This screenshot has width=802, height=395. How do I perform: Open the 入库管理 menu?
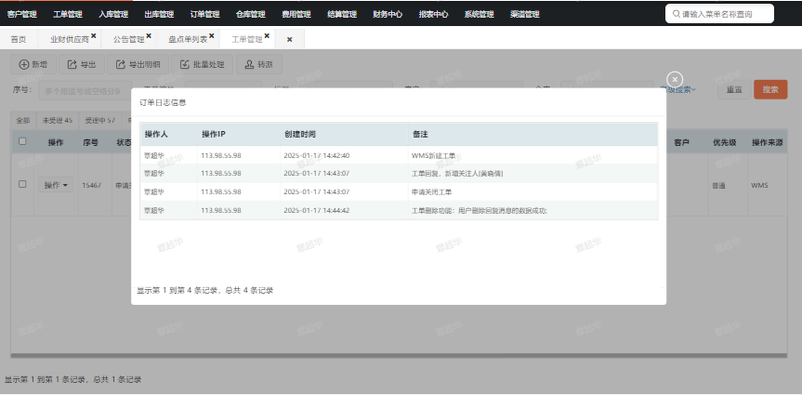(x=113, y=14)
